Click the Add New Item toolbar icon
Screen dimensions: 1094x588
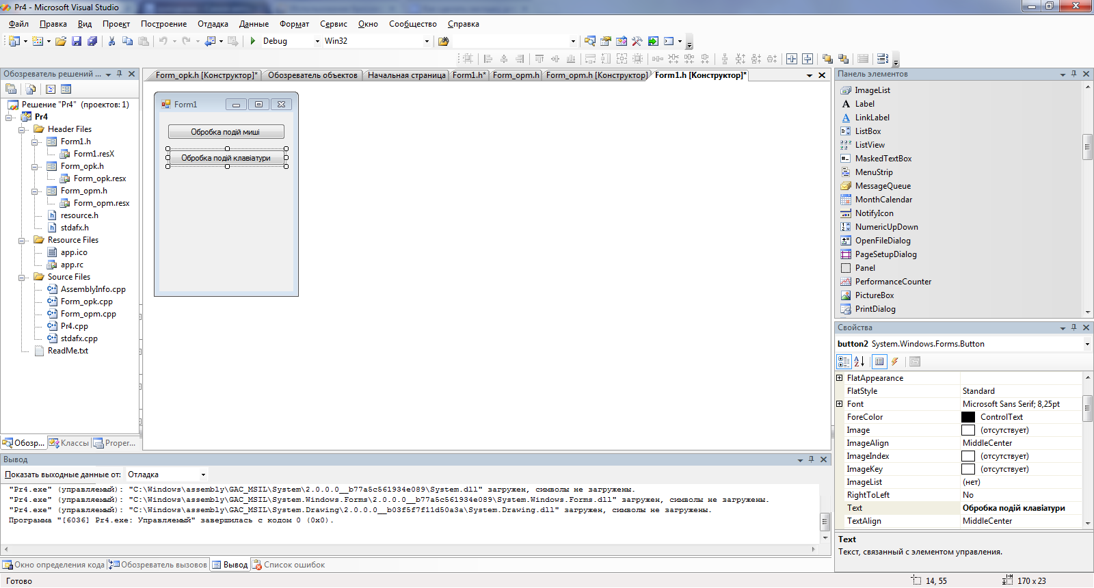[x=38, y=41]
